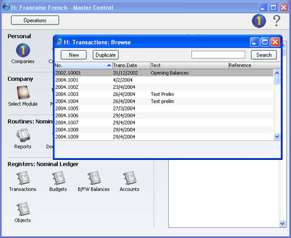291x238 pixels.
Task: Click the blue number 1 logo in toolbar
Action: click(259, 21)
